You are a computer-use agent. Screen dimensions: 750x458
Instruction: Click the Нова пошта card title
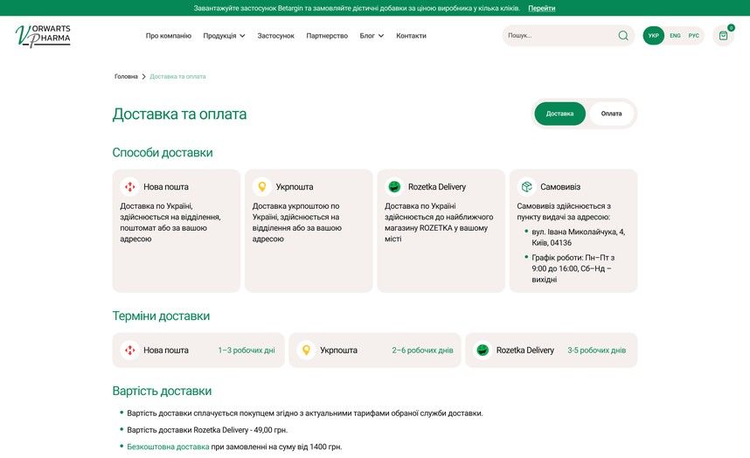[166, 187]
